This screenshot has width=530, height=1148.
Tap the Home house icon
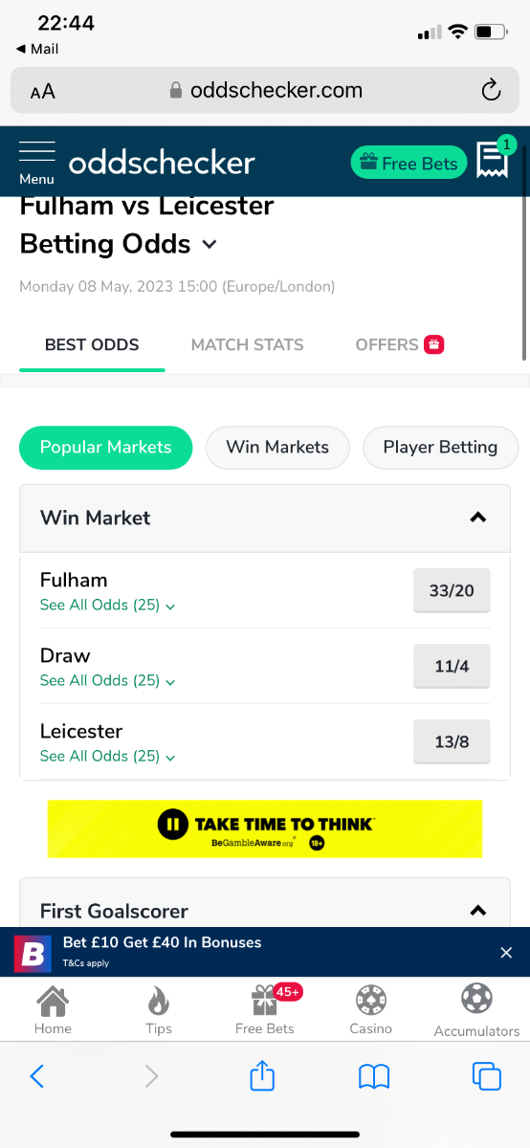[x=53, y=1001]
